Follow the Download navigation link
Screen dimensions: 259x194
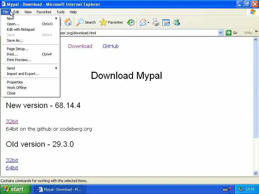pyautogui.click(x=80, y=46)
